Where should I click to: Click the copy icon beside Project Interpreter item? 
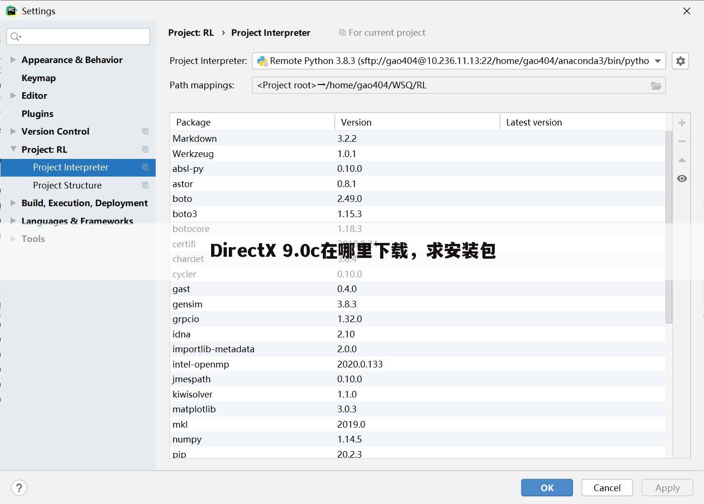click(146, 167)
